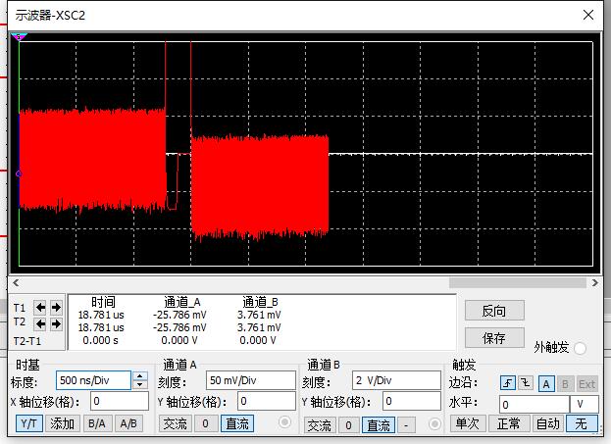Image resolution: width=611 pixels, height=444 pixels.
Task: Set Channel A coupling to 交流 (AC)
Action: pyautogui.click(x=175, y=423)
